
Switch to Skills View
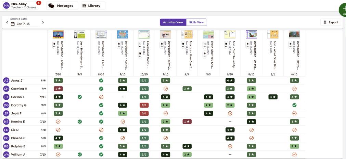click(x=196, y=22)
